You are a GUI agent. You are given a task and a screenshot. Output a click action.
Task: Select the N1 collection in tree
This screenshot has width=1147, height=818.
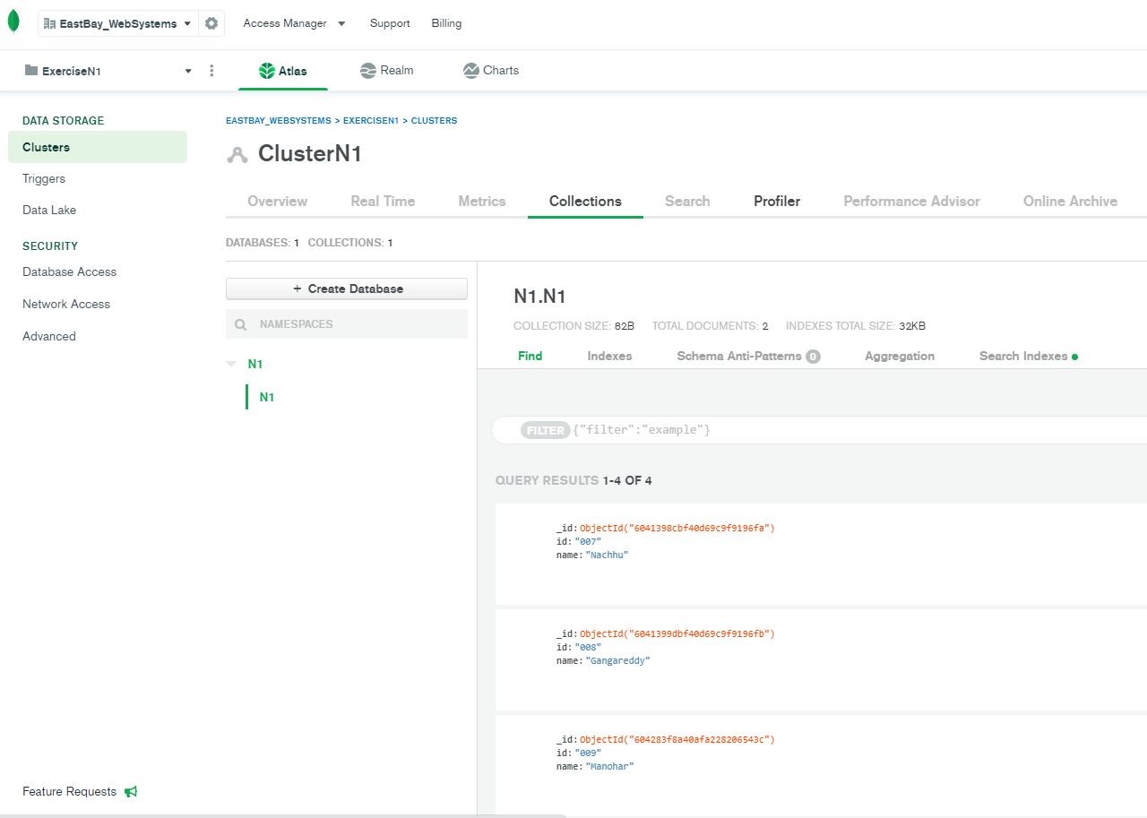(x=267, y=397)
